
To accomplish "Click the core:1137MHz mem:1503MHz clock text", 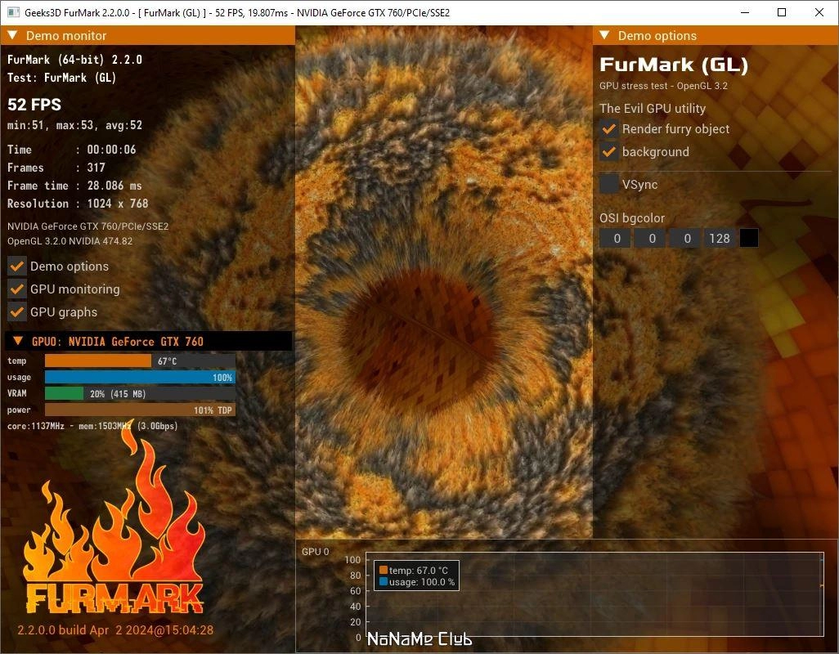I will 92,426.
